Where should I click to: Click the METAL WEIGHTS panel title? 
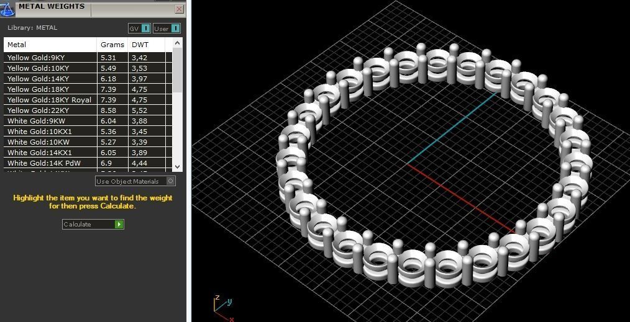(x=52, y=6)
